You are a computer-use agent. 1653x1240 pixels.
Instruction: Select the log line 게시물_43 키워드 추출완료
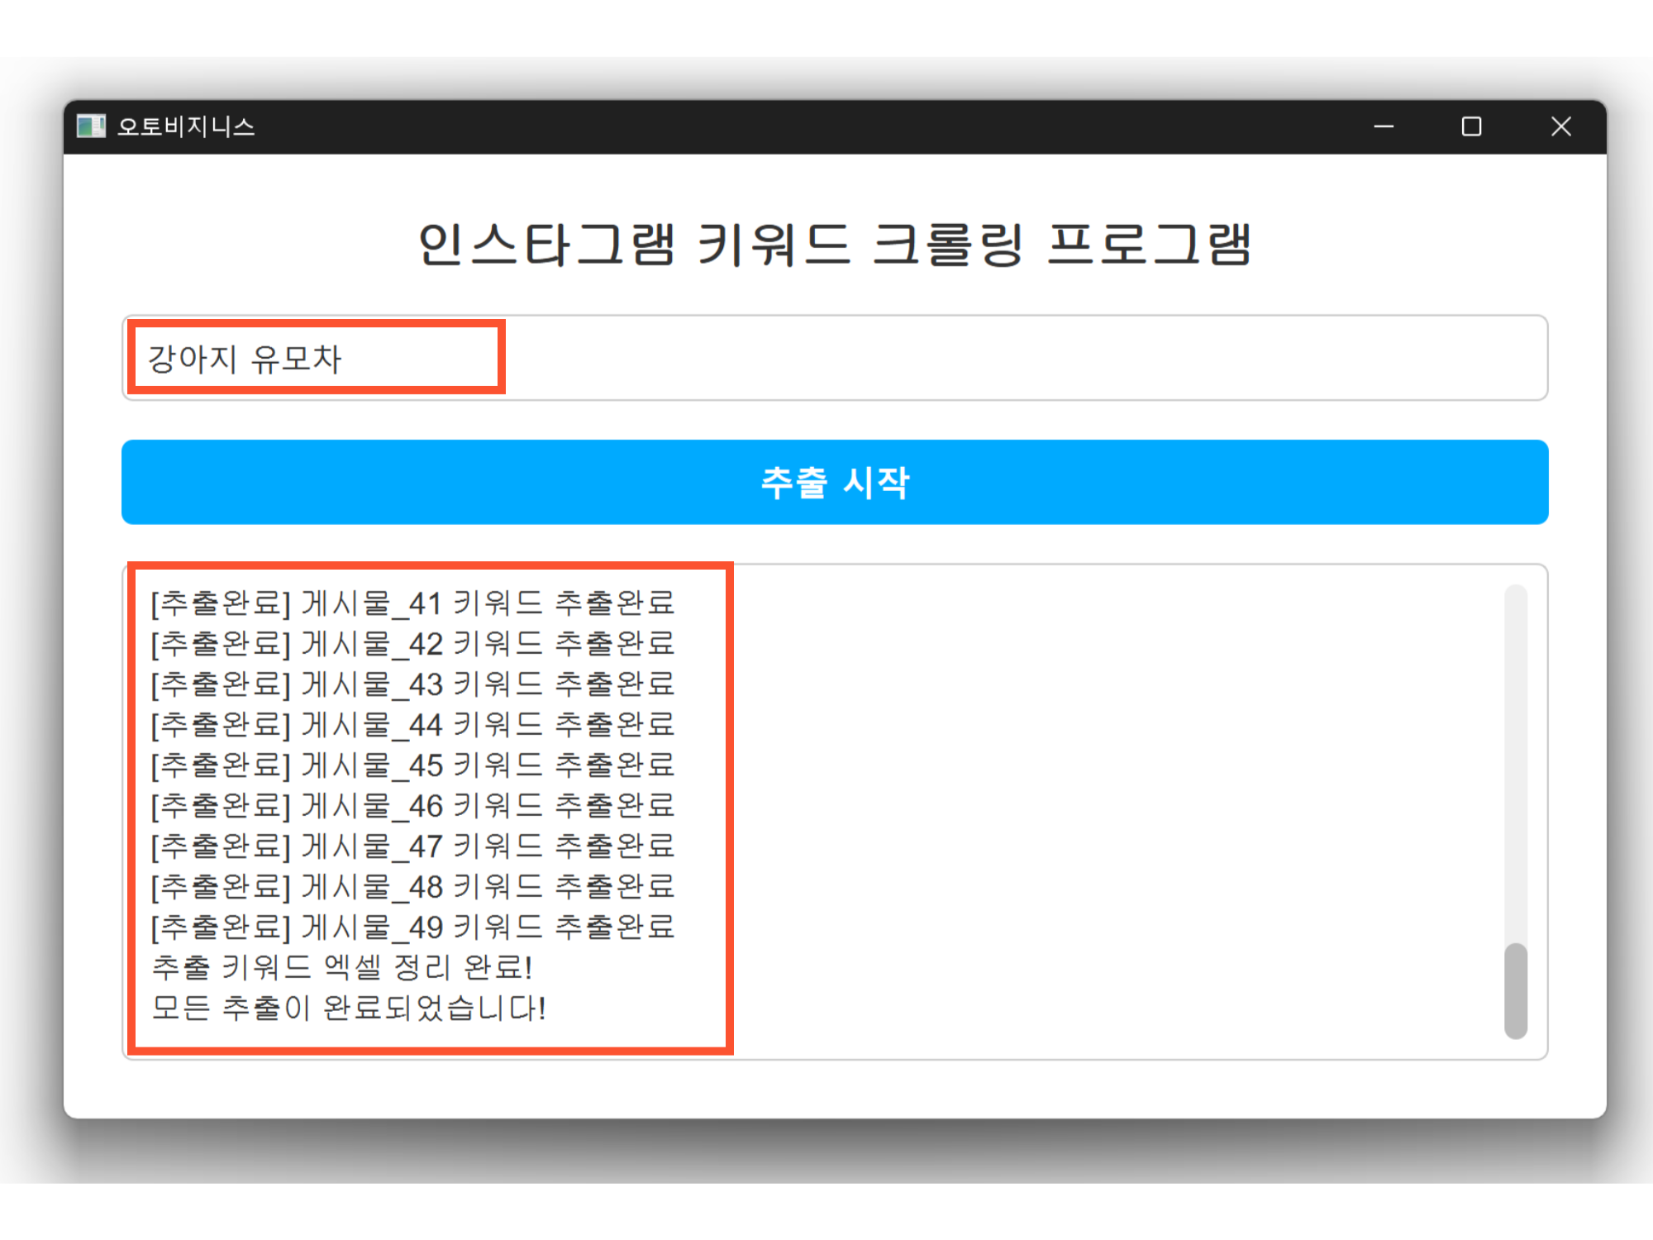pyautogui.click(x=413, y=684)
